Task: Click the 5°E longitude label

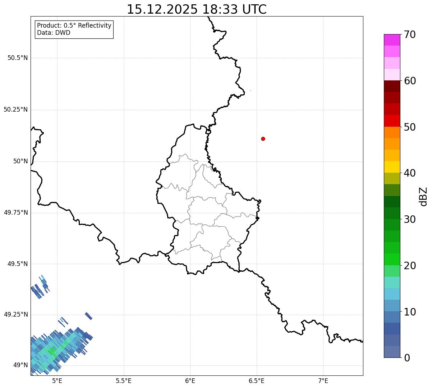Action: (x=57, y=380)
